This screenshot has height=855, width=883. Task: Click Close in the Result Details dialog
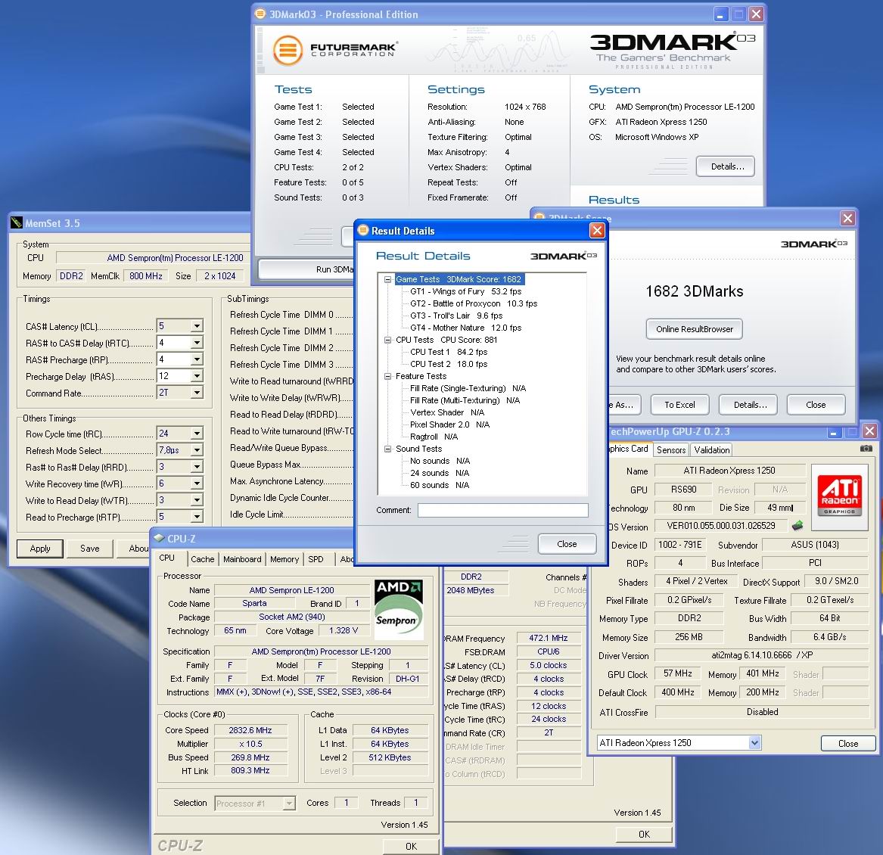pos(567,543)
